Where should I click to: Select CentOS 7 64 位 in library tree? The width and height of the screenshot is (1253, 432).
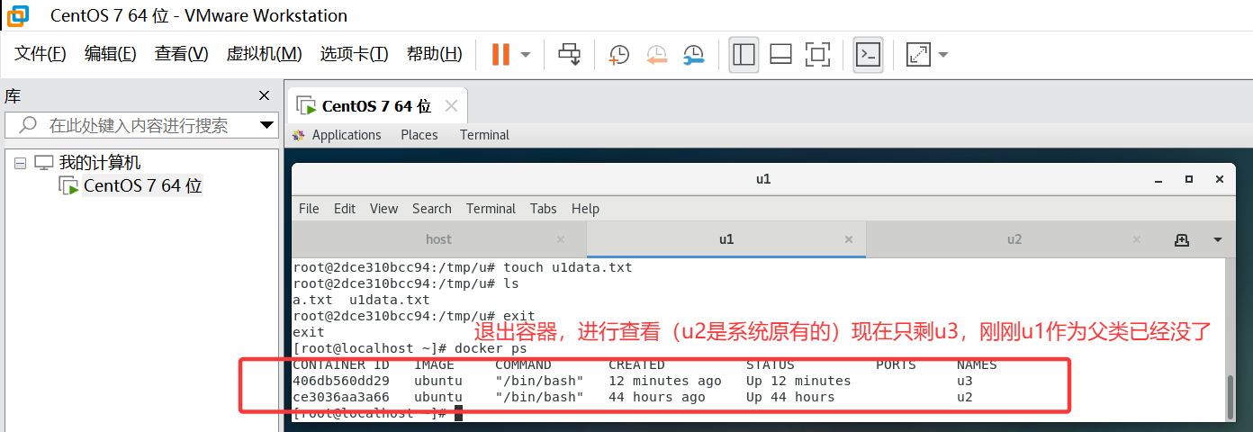pos(142,186)
